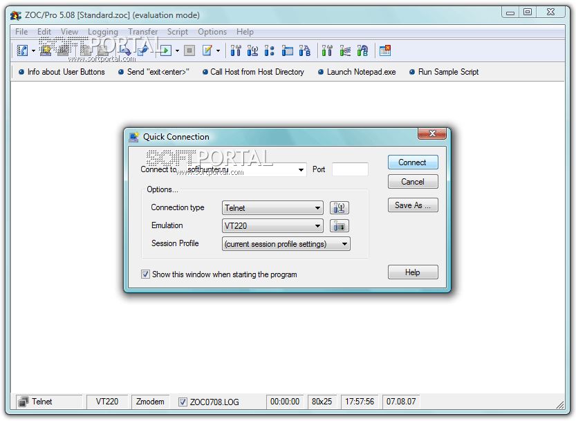Viewport: 576px width, 421px height.
Task: Click the Telnet status bar computer icon
Action: (x=24, y=402)
